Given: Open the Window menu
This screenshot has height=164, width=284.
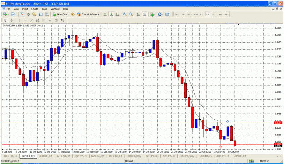Looking at the screenshot, I should [x=55, y=9].
